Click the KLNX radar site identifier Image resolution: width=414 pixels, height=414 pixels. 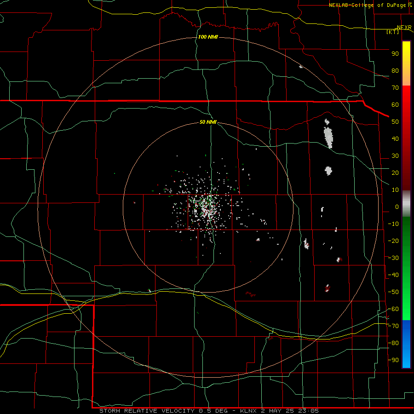coord(248,411)
